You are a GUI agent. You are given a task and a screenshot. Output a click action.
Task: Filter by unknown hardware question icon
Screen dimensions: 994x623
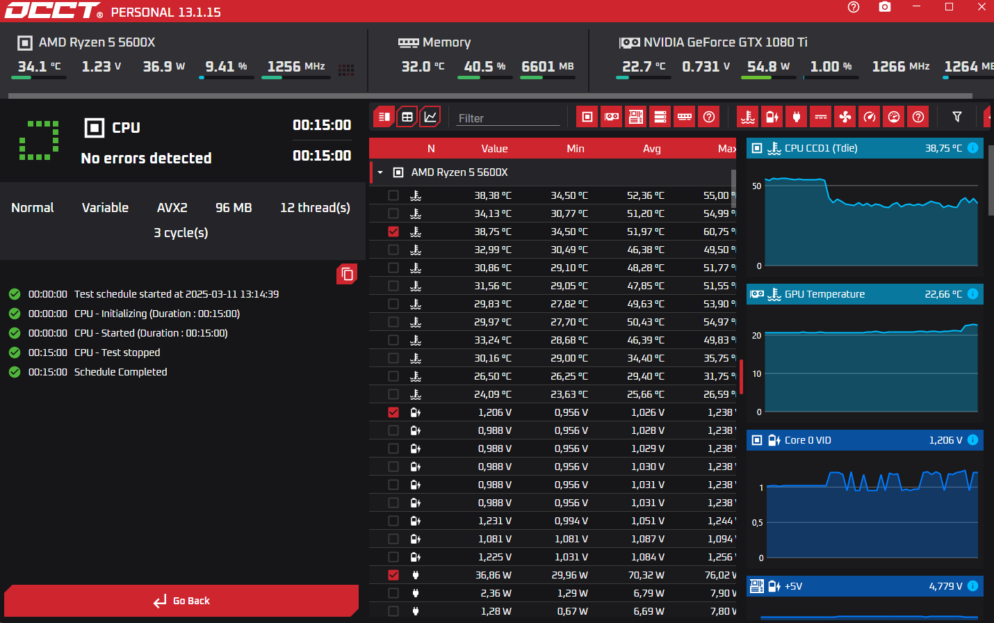709,117
